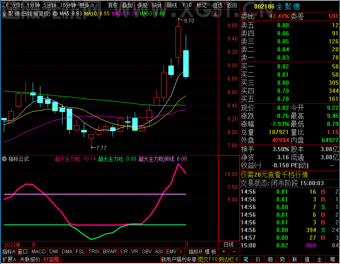Expand the 扩展 panel
Image resolution: width=340 pixels, height=264 pixels.
click(9, 259)
